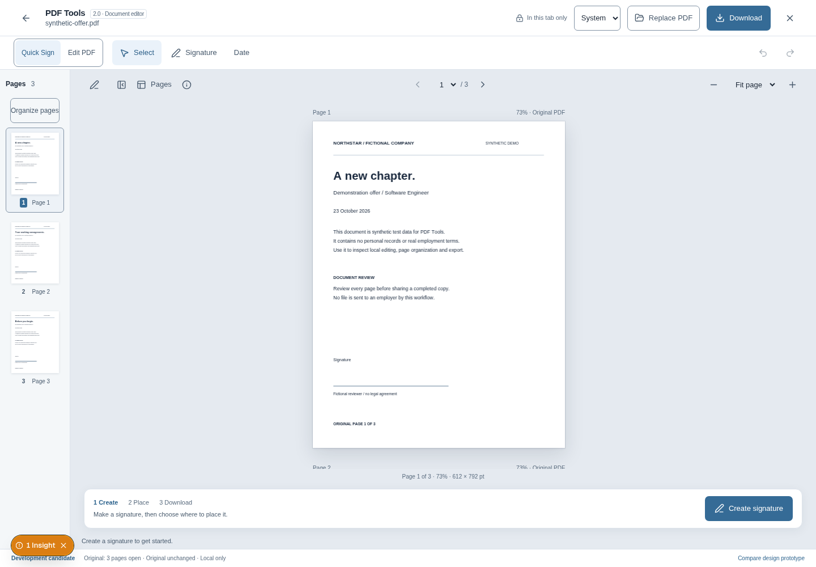The height and width of the screenshot is (567, 816).
Task: Go to next page arrow
Action: tap(483, 84)
